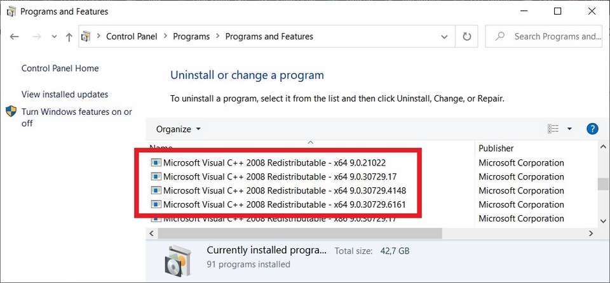
Task: Open View installed updates link
Action: (x=65, y=95)
